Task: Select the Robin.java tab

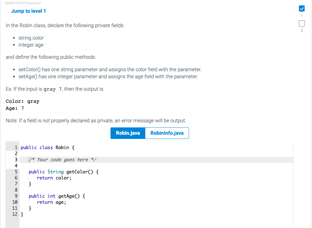Action: tap(128, 133)
